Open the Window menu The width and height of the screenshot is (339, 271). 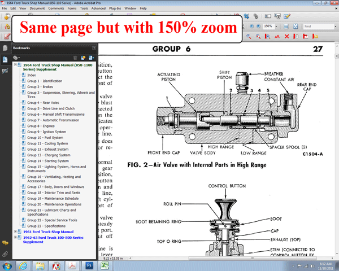point(131,8)
